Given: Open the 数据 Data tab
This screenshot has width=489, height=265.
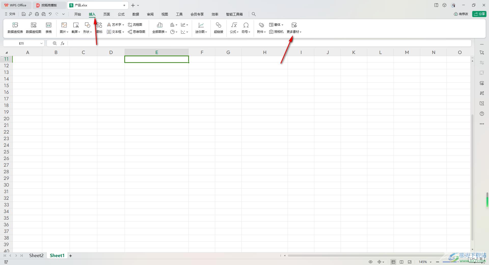Looking at the screenshot, I should (x=136, y=14).
